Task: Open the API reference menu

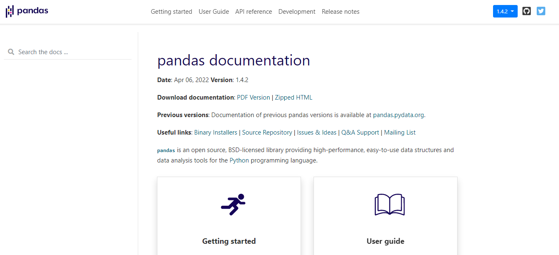Action: pos(253,11)
